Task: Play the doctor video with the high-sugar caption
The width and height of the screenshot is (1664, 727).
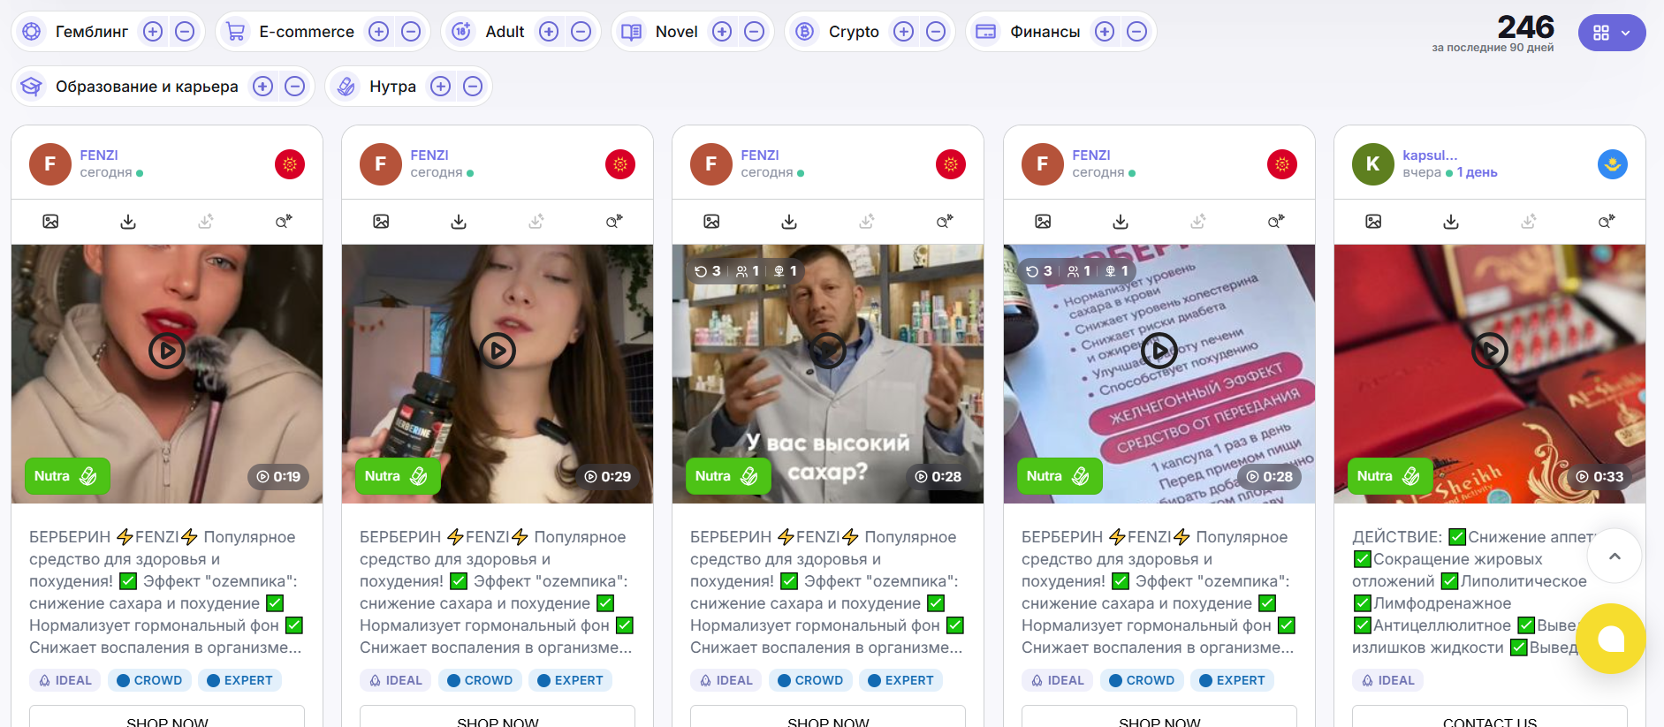Action: point(828,351)
